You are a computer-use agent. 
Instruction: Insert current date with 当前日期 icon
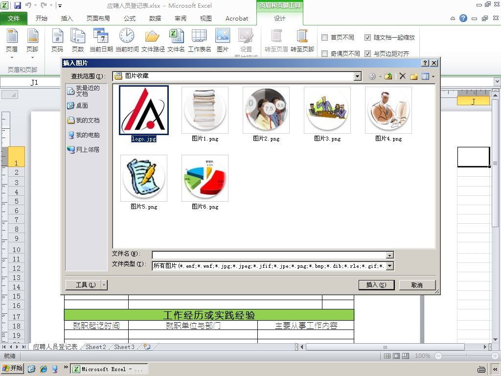101,40
